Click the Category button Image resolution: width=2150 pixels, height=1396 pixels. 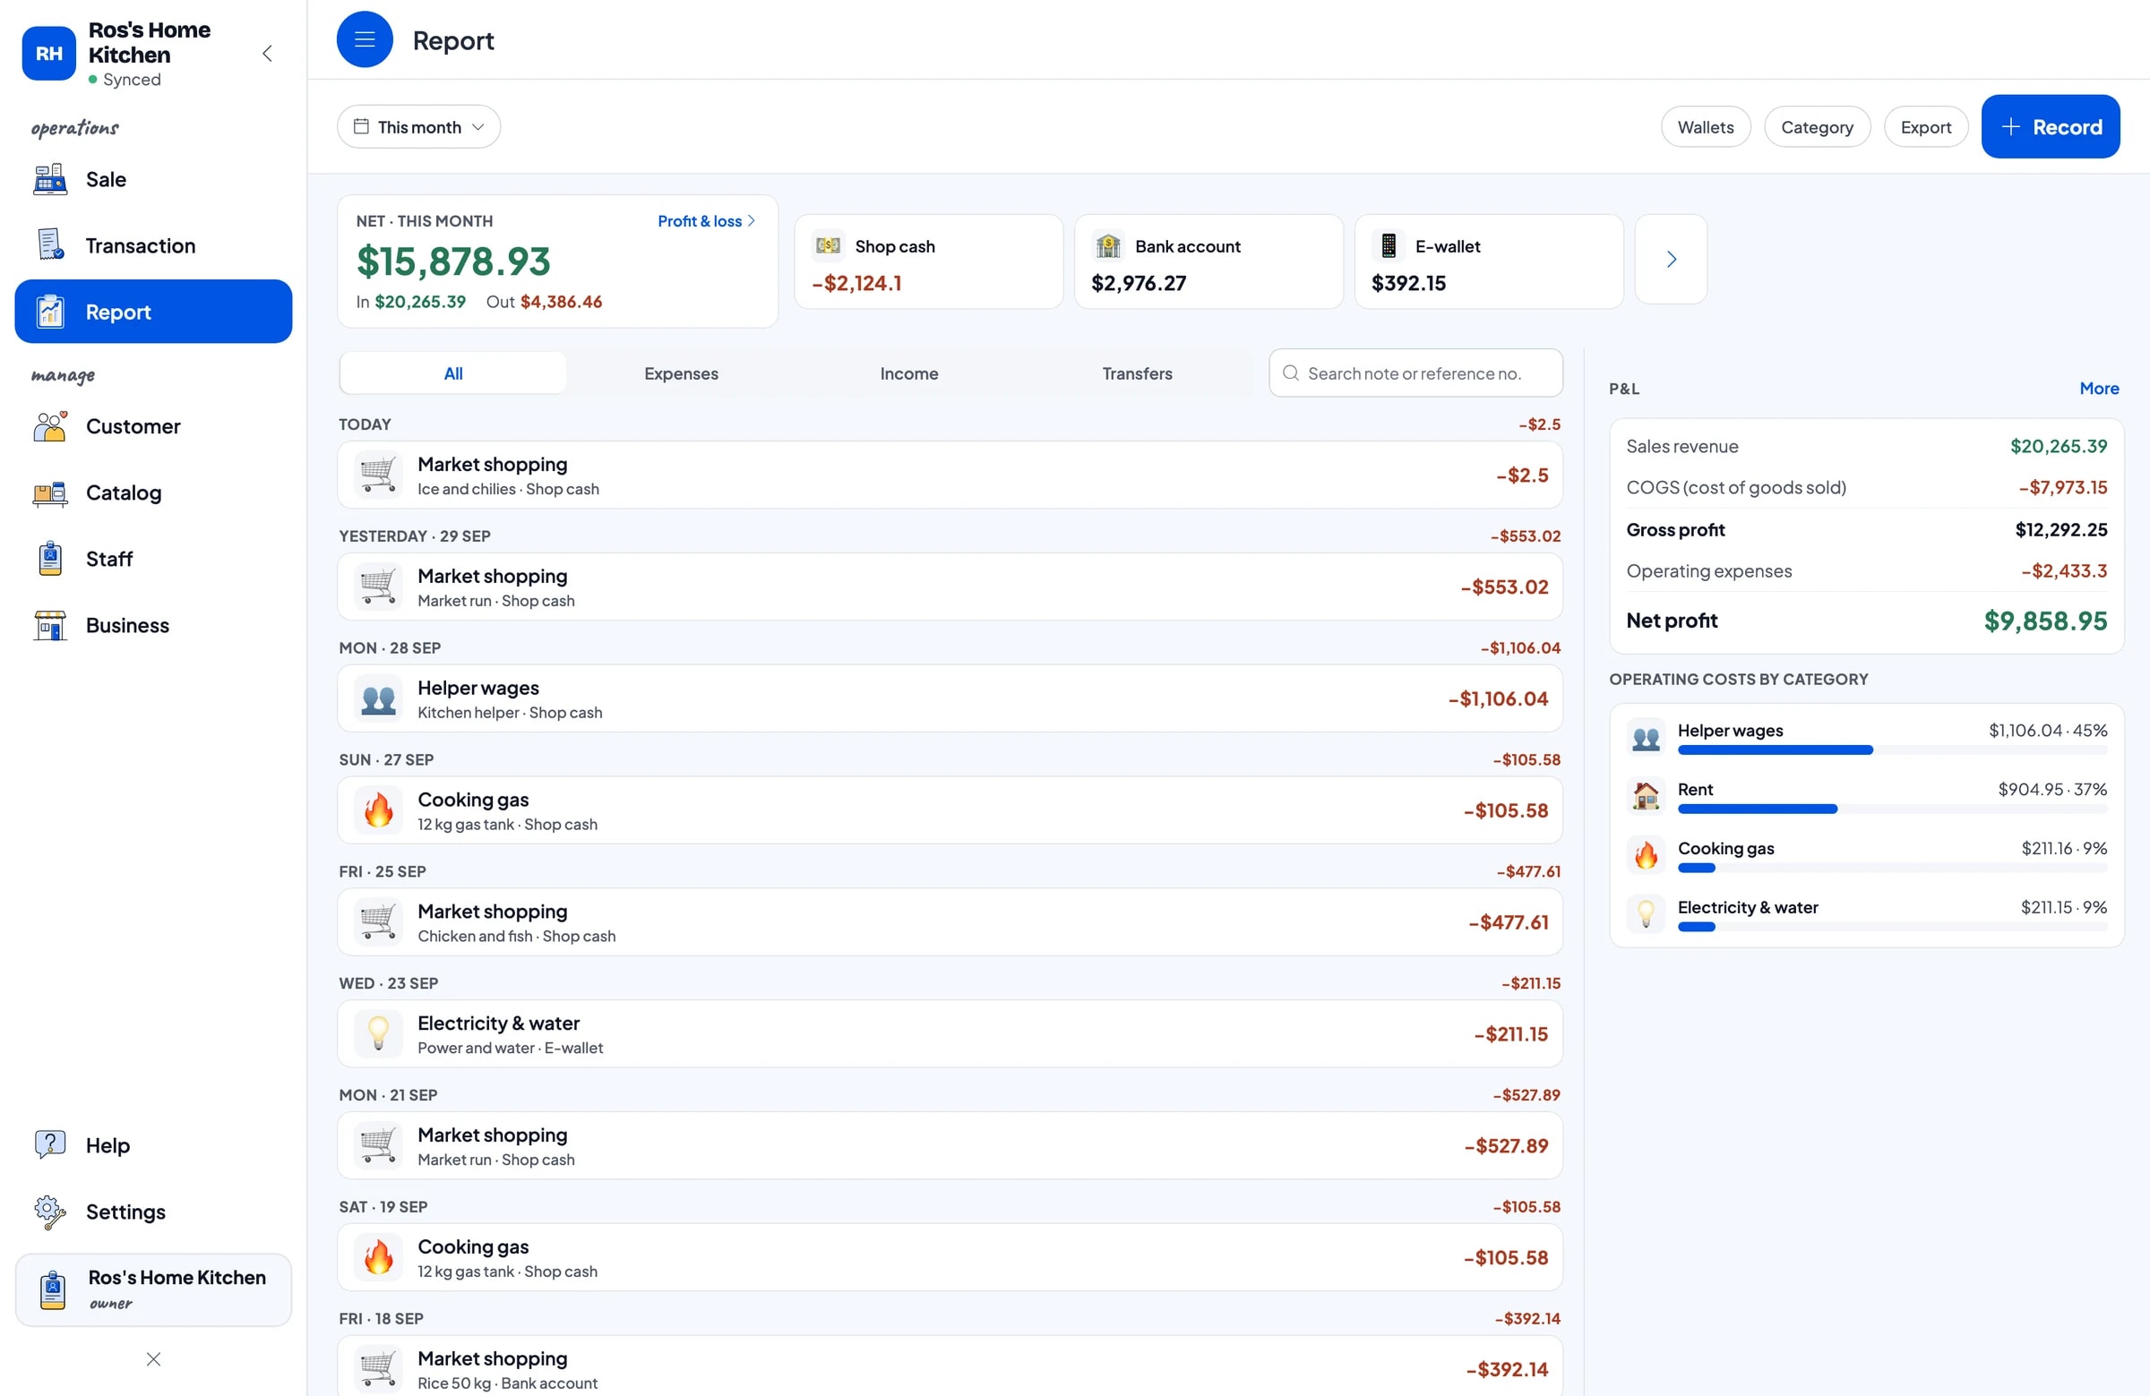click(x=1817, y=126)
